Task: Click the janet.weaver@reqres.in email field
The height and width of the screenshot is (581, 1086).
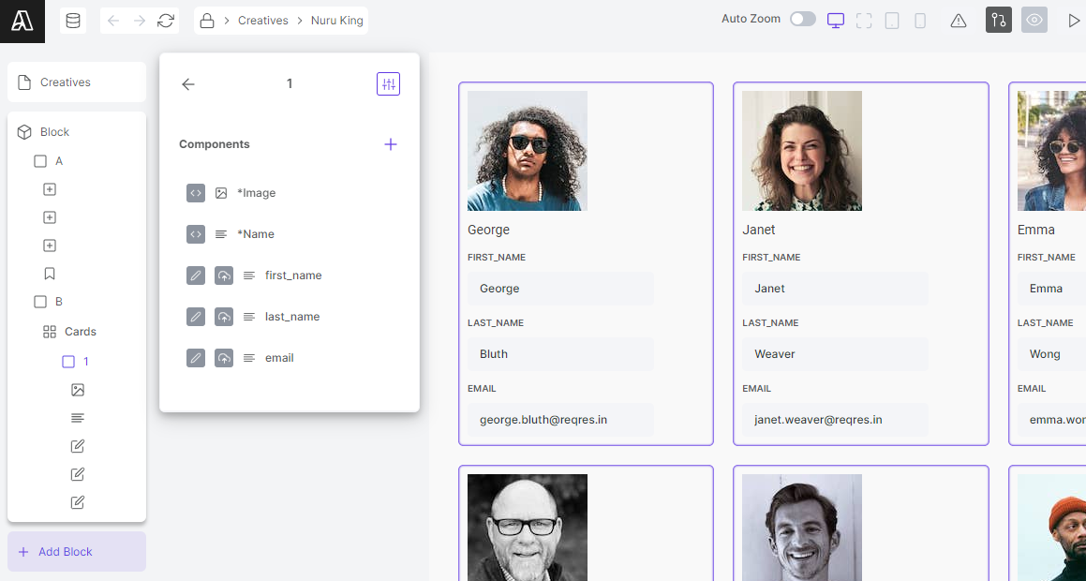Action: (x=835, y=420)
